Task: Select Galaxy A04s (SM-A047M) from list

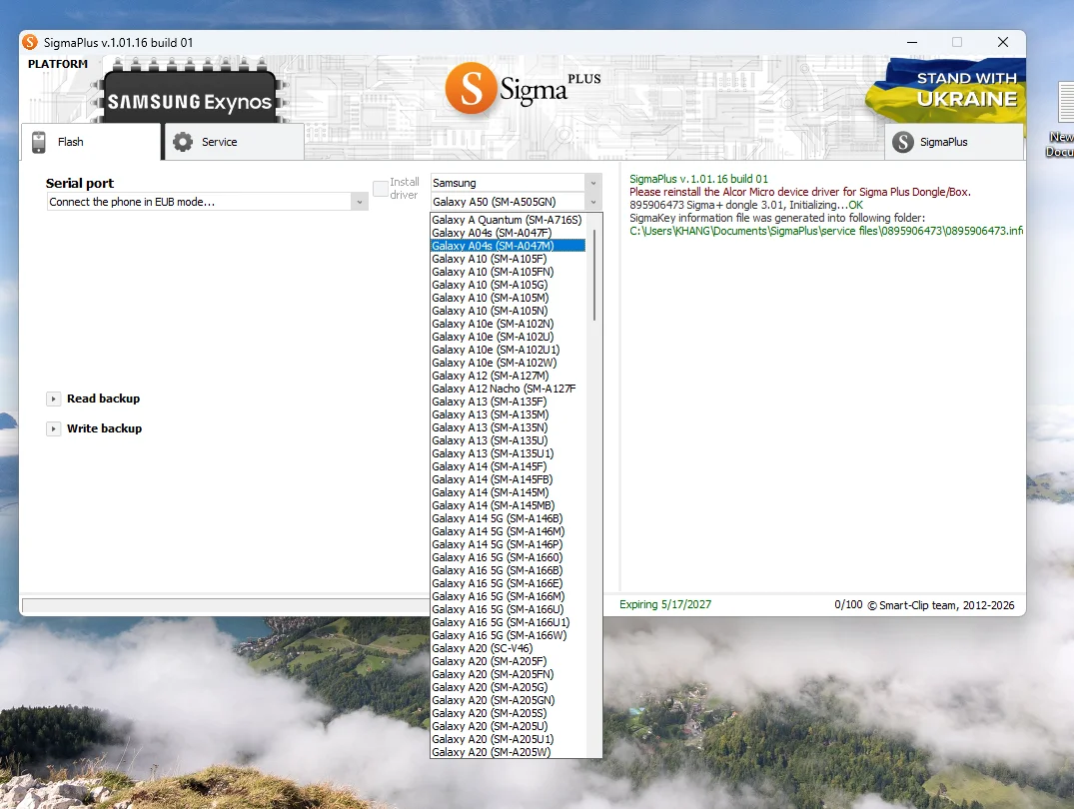Action: coord(508,246)
